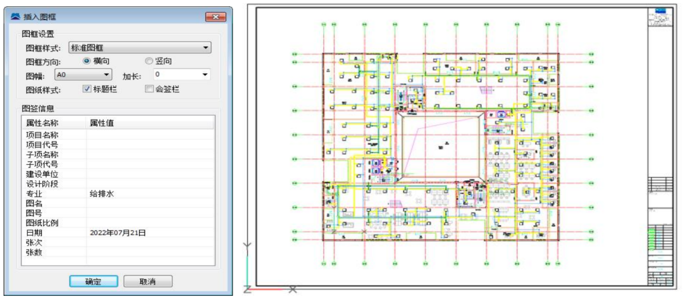
Task: Click the 2022年07月21日 date value
Action: (x=118, y=233)
